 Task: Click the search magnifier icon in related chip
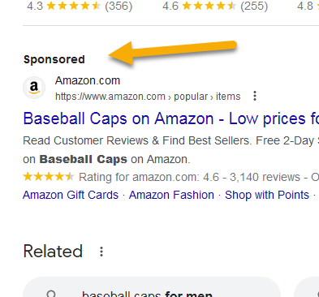pyautogui.click(x=51, y=294)
